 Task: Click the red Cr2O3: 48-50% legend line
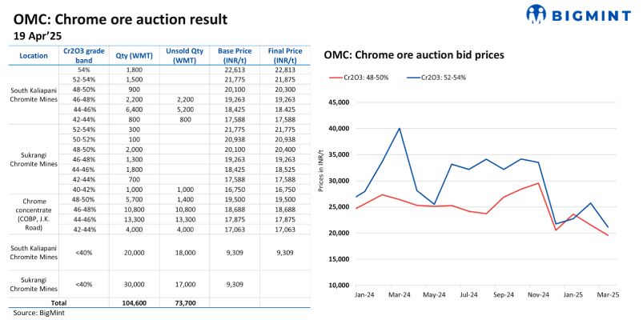334,77
